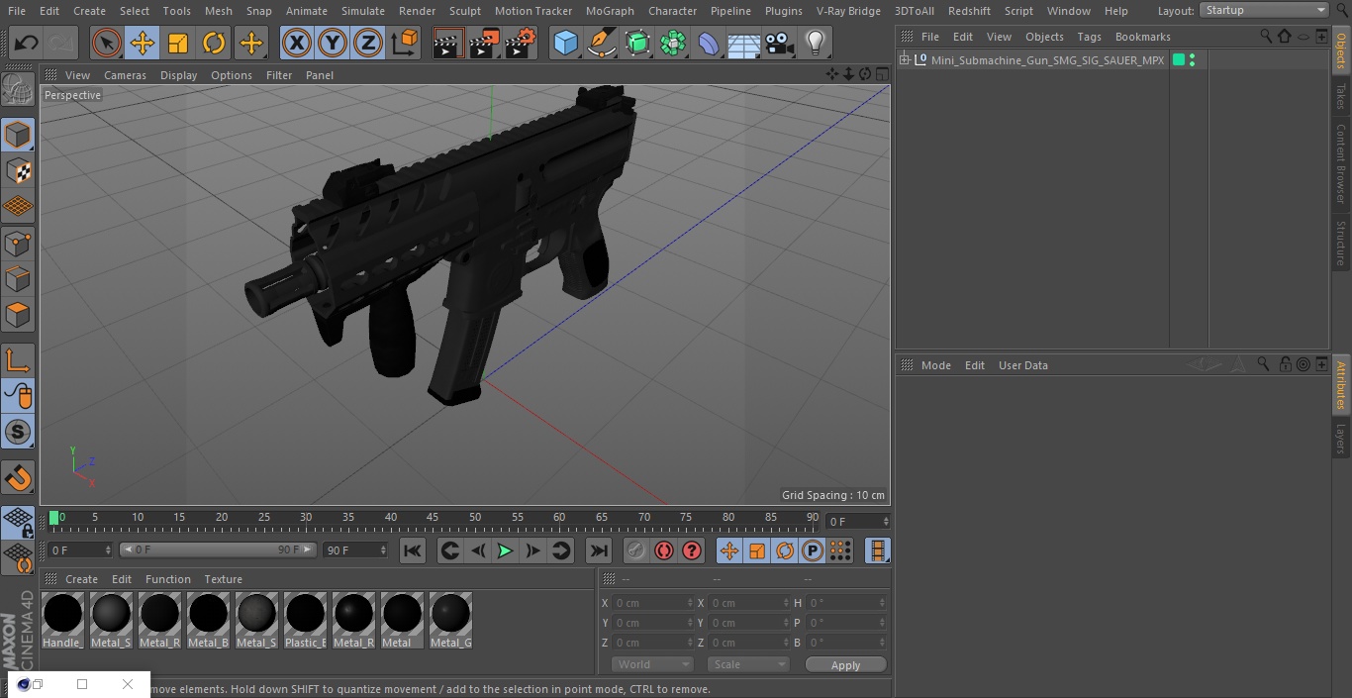
Task: Add a Light object
Action: [816, 43]
